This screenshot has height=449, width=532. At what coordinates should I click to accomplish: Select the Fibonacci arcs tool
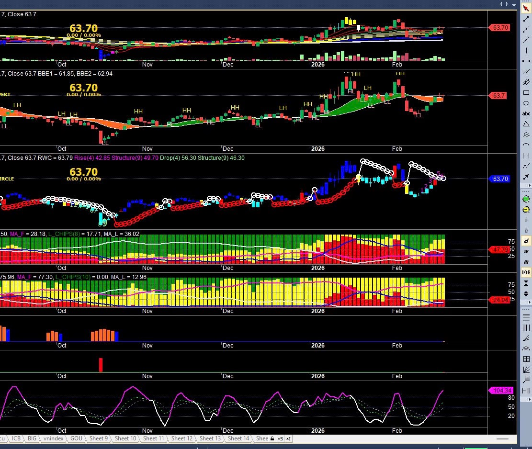point(526,348)
